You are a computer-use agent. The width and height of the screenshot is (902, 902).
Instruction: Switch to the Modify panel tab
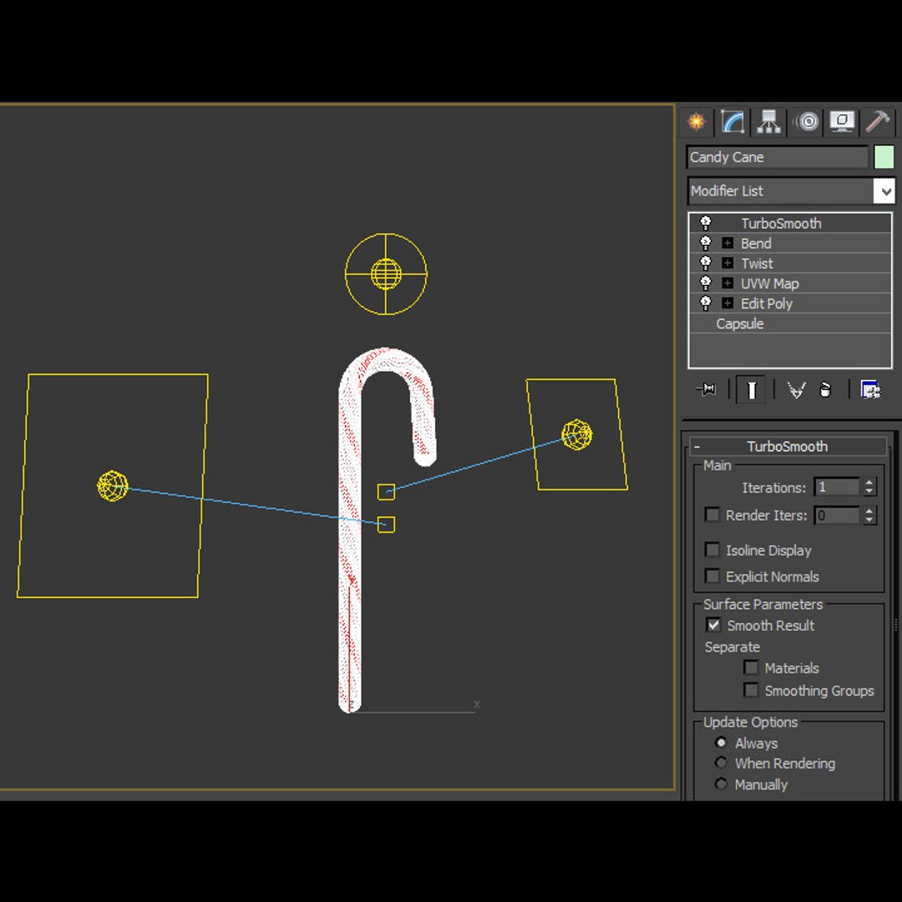[732, 121]
